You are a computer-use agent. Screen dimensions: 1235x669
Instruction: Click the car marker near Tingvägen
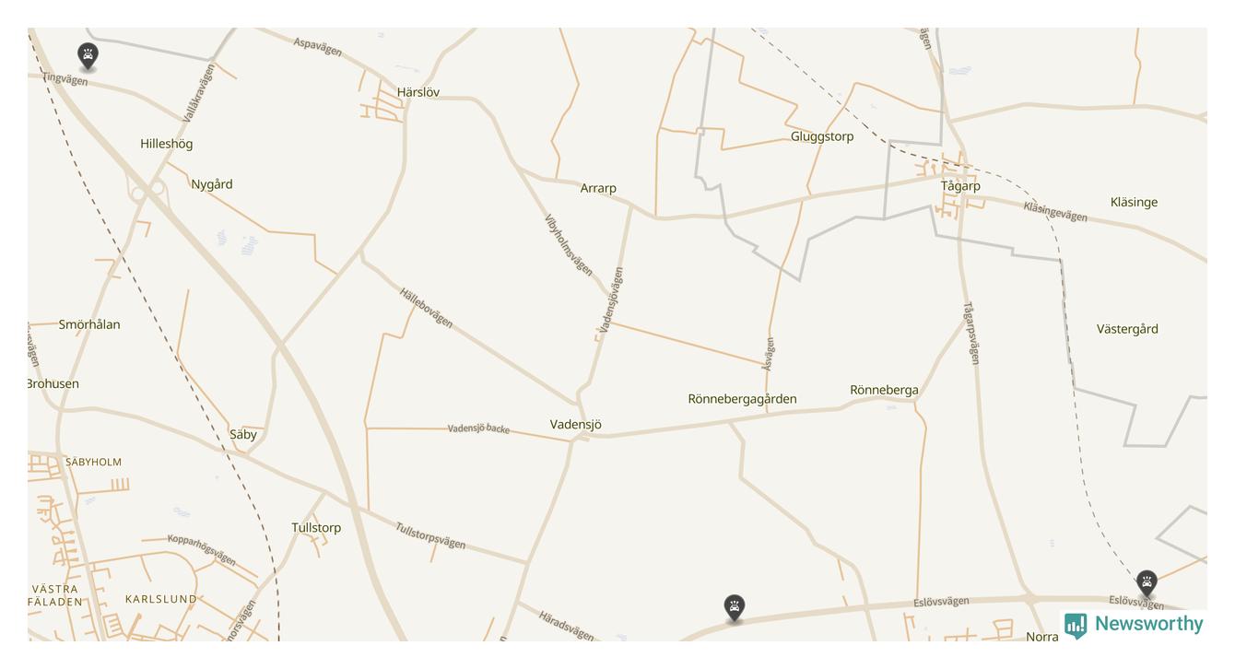[88, 56]
